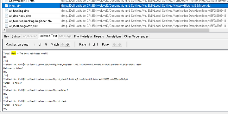Click the History.IE5/index.dat location path

pos(136,6)
